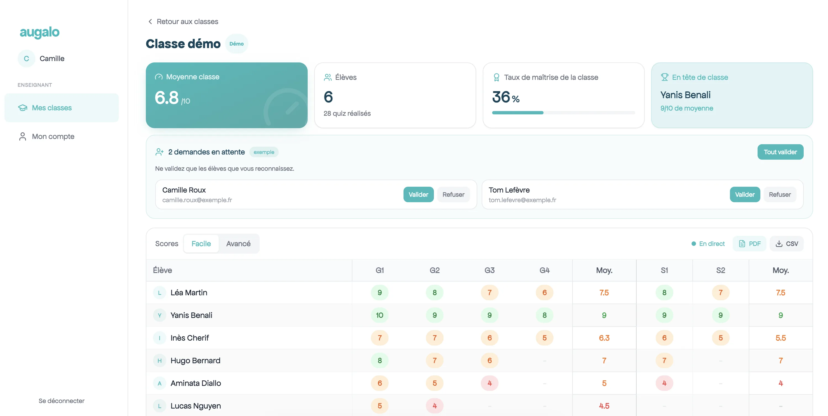Refuse Tom Lefèvre's join request
Viewport: 828px width, 416px height.
point(779,194)
